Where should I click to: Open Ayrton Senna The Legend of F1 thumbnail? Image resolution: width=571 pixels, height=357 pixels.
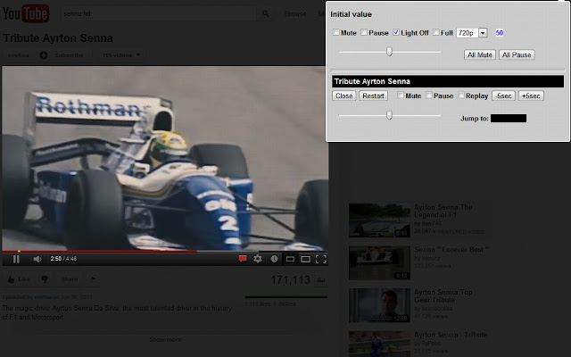coord(379,220)
